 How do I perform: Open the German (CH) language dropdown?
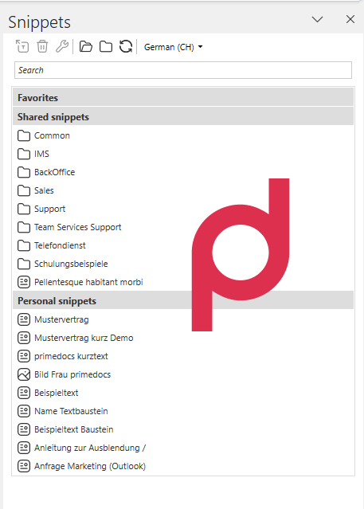coord(173,47)
